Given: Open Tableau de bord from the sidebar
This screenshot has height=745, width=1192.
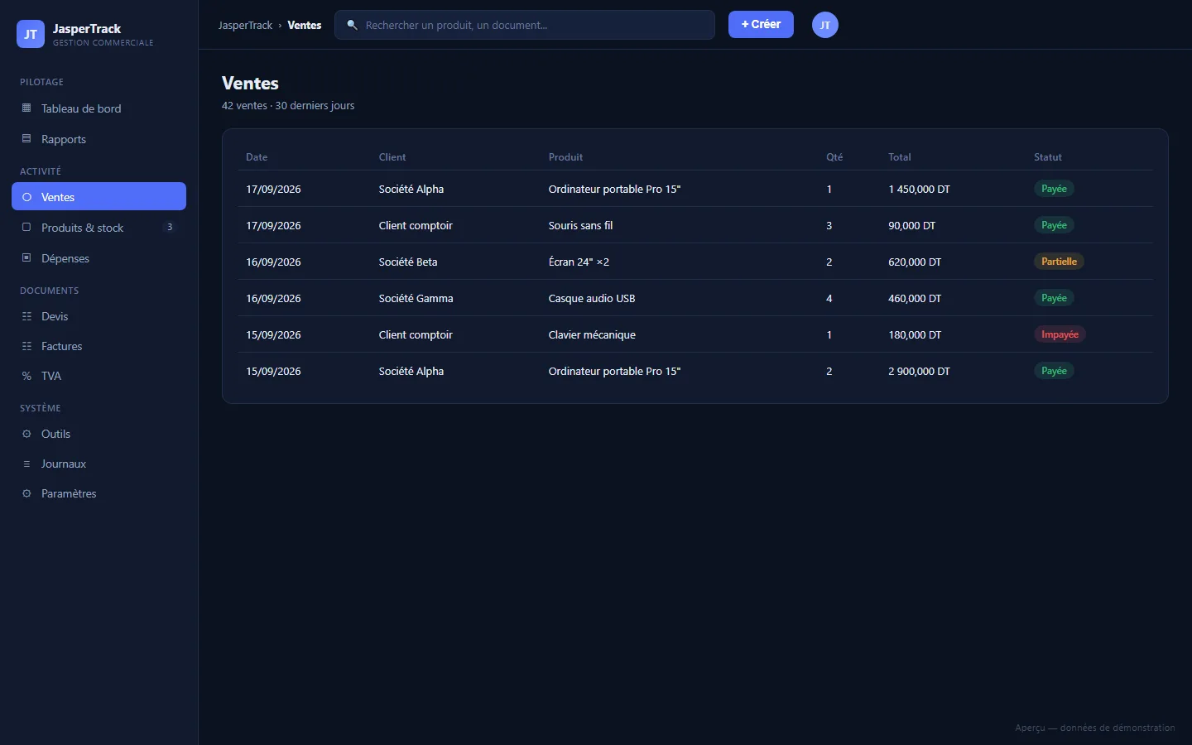Looking at the screenshot, I should (99, 108).
